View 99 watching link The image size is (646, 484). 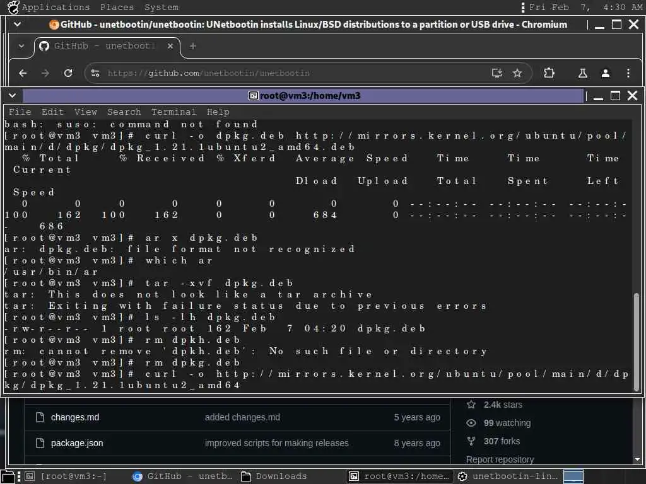click(507, 423)
